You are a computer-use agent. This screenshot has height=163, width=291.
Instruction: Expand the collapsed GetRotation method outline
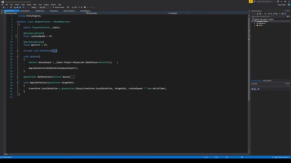point(18,77)
